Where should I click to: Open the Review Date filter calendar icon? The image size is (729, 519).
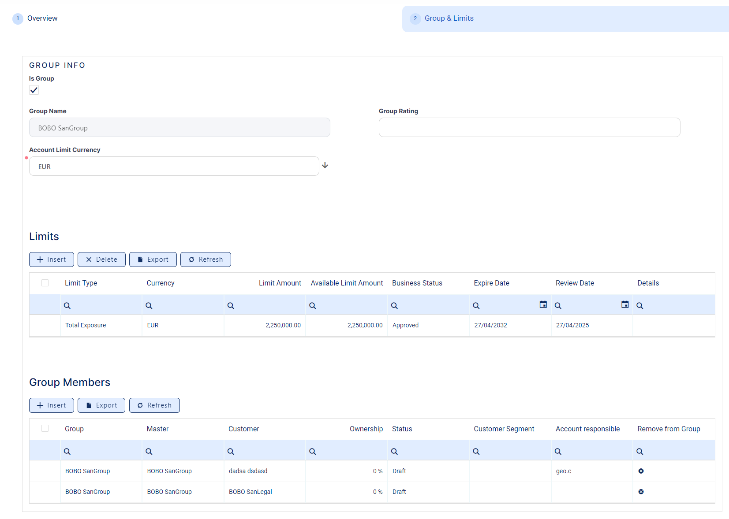pos(624,304)
